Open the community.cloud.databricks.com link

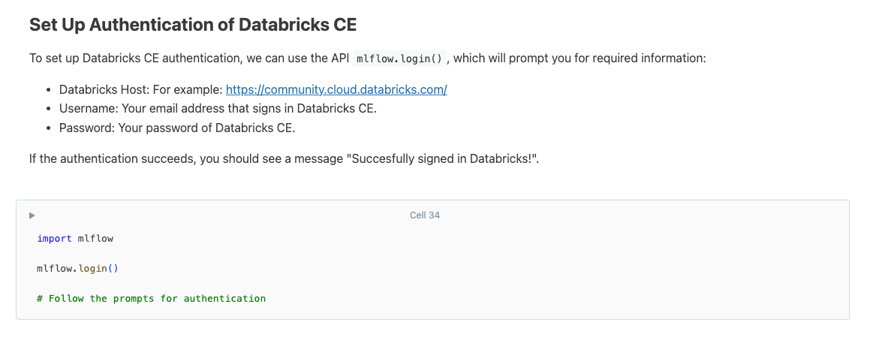coord(336,89)
